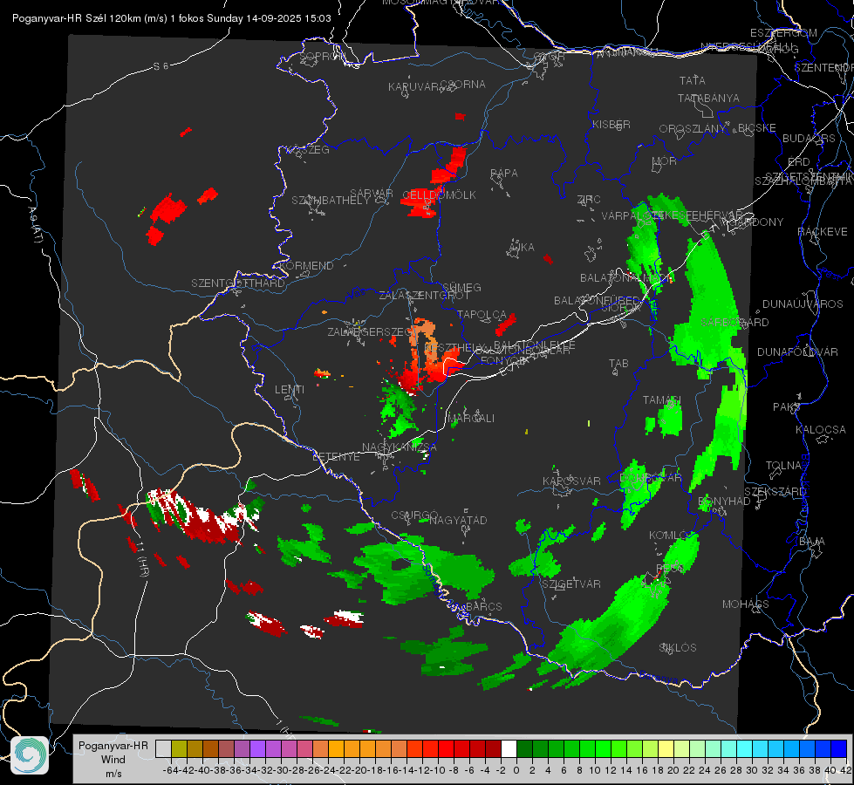
Task: Click the 'KAPOSVAR' city label
Action: click(x=571, y=481)
